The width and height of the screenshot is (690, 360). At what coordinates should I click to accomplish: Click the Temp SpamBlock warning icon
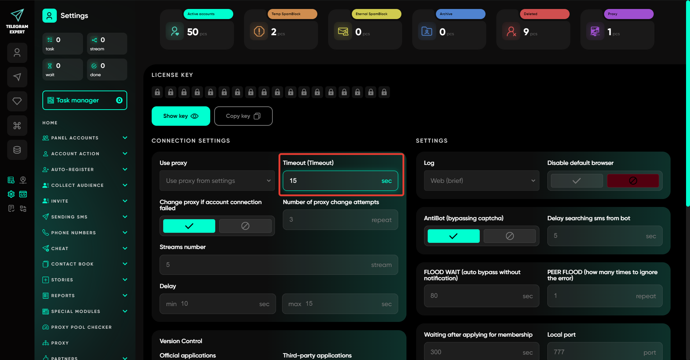tap(259, 32)
